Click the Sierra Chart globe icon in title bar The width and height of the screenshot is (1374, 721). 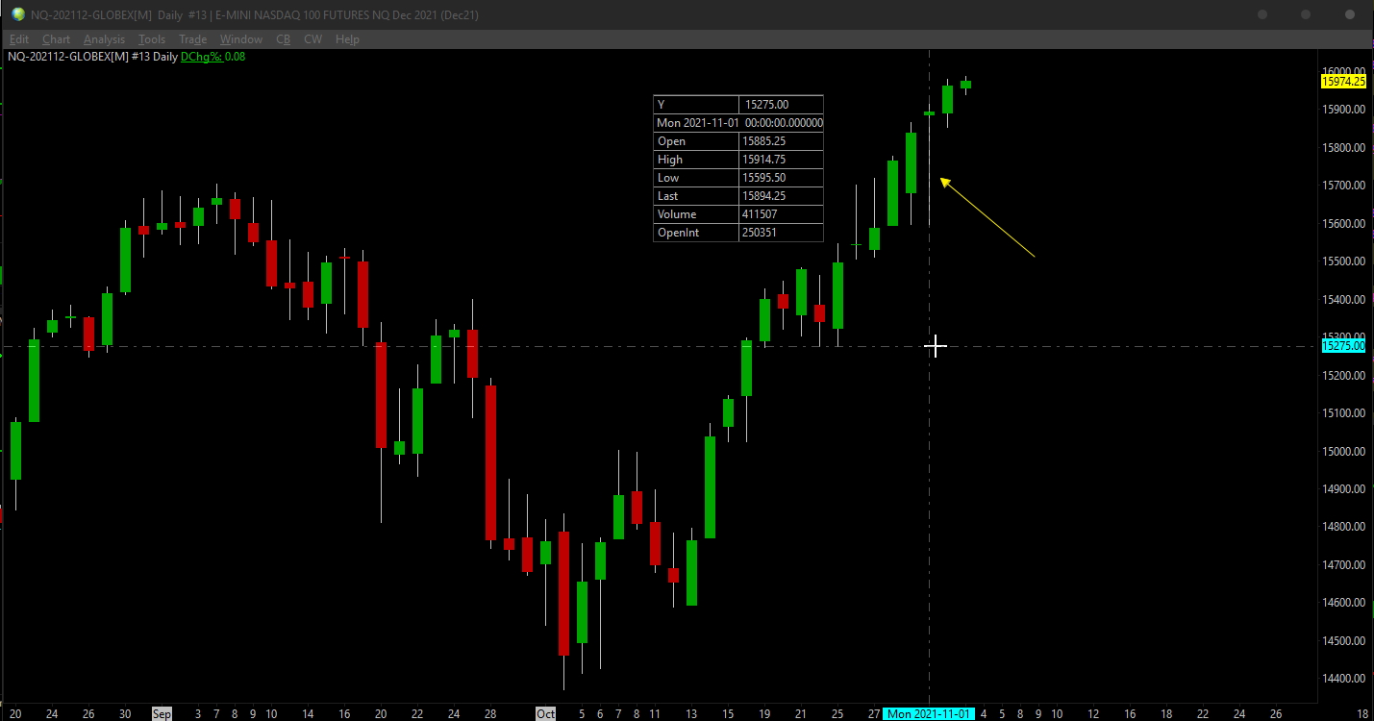click(18, 14)
